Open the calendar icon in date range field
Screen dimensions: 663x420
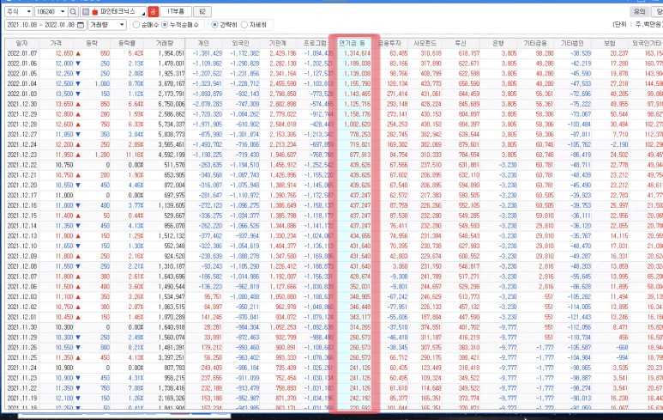pyautogui.click(x=81, y=25)
